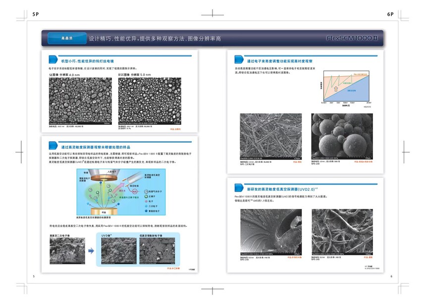This screenshot has height=301, width=426.
Task: Click caption 高灵敏度低真空探测器的检测原理
Action: [x=93, y=217]
